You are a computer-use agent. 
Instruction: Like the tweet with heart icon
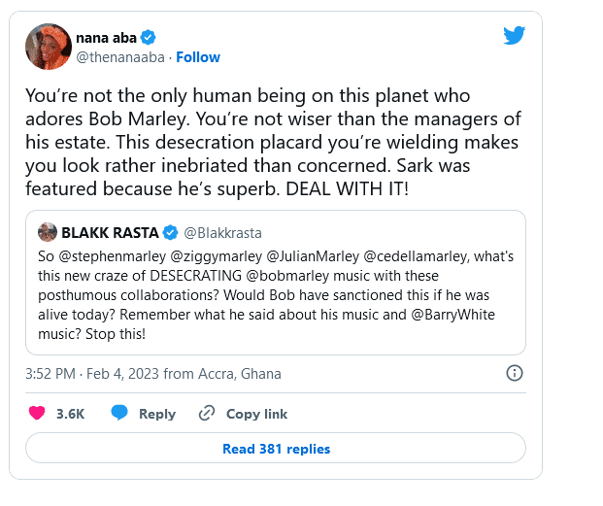click(37, 414)
